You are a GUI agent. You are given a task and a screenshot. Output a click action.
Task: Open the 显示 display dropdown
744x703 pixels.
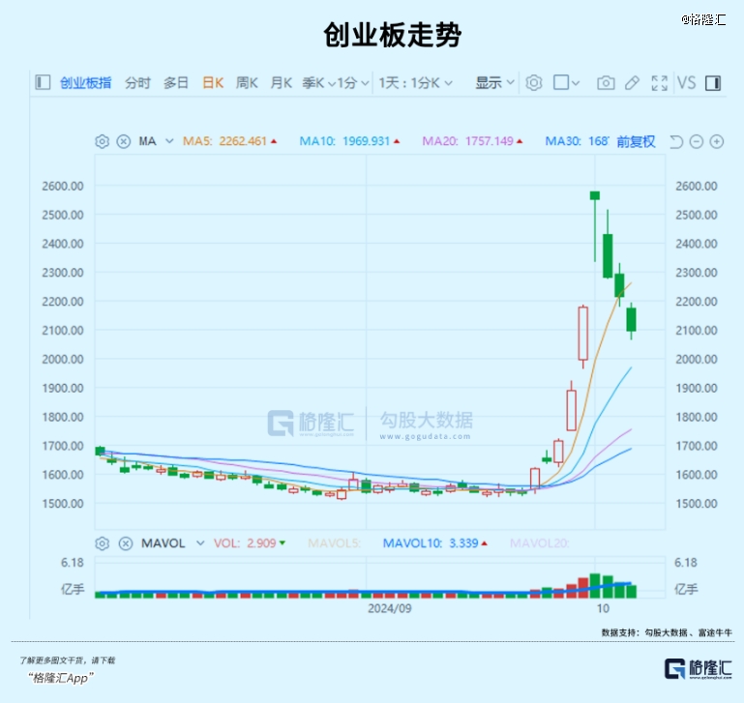point(494,83)
